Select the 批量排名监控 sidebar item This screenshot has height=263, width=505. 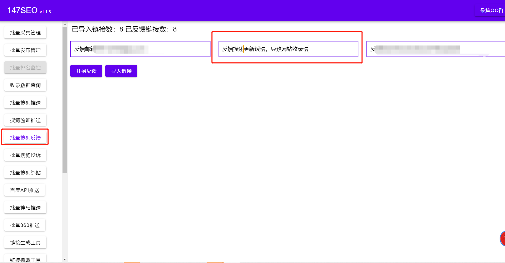point(25,68)
